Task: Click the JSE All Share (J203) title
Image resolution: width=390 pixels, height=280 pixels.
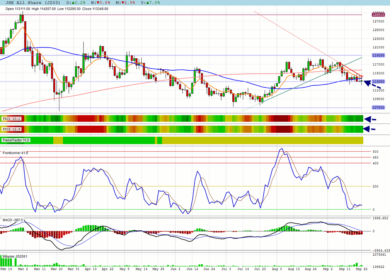Action: click(33, 3)
